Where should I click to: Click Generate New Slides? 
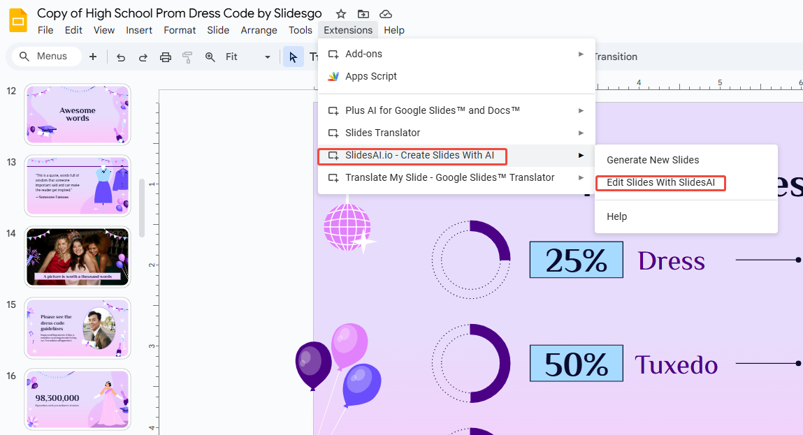click(653, 160)
